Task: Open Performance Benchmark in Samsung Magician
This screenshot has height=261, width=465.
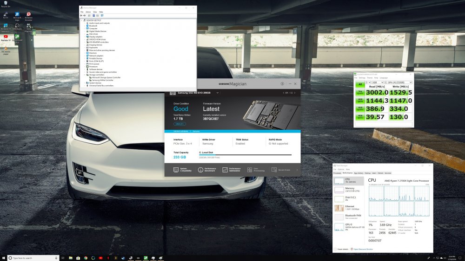Action: click(x=207, y=170)
